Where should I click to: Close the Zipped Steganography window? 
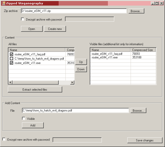[x=161, y=3]
